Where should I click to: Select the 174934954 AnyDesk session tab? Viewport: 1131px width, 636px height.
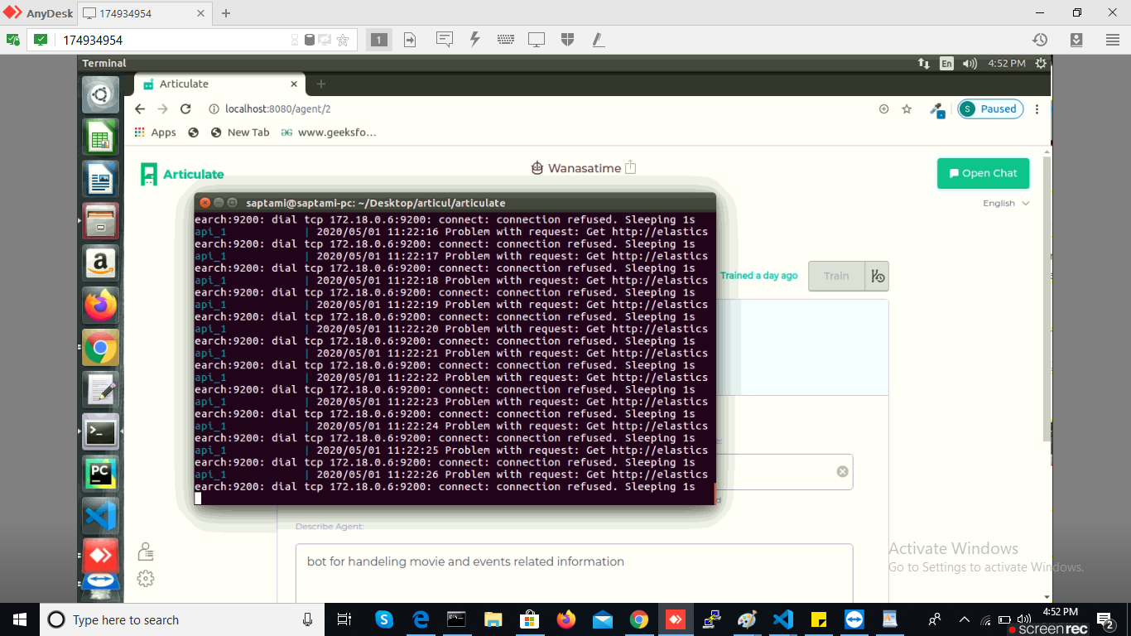[145, 13]
